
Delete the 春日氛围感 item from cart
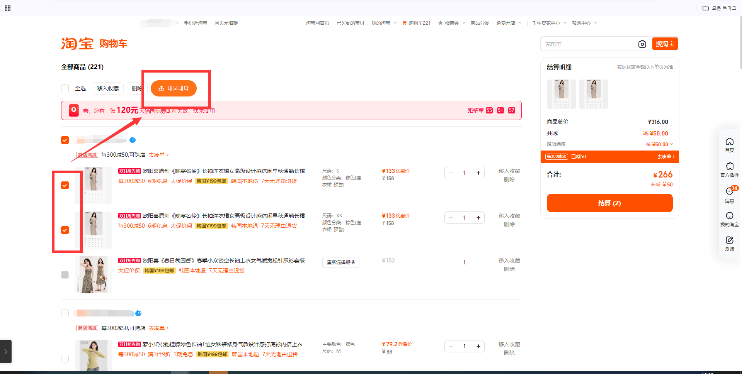click(x=509, y=269)
